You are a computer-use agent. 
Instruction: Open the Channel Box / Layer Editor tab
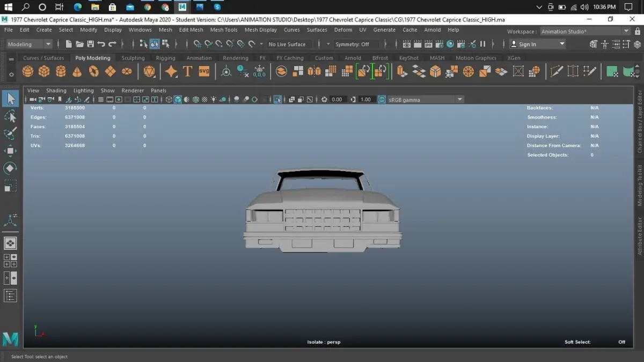tap(639, 122)
